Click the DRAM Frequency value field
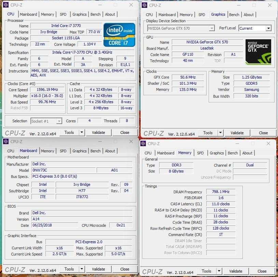 [x=220, y=192]
